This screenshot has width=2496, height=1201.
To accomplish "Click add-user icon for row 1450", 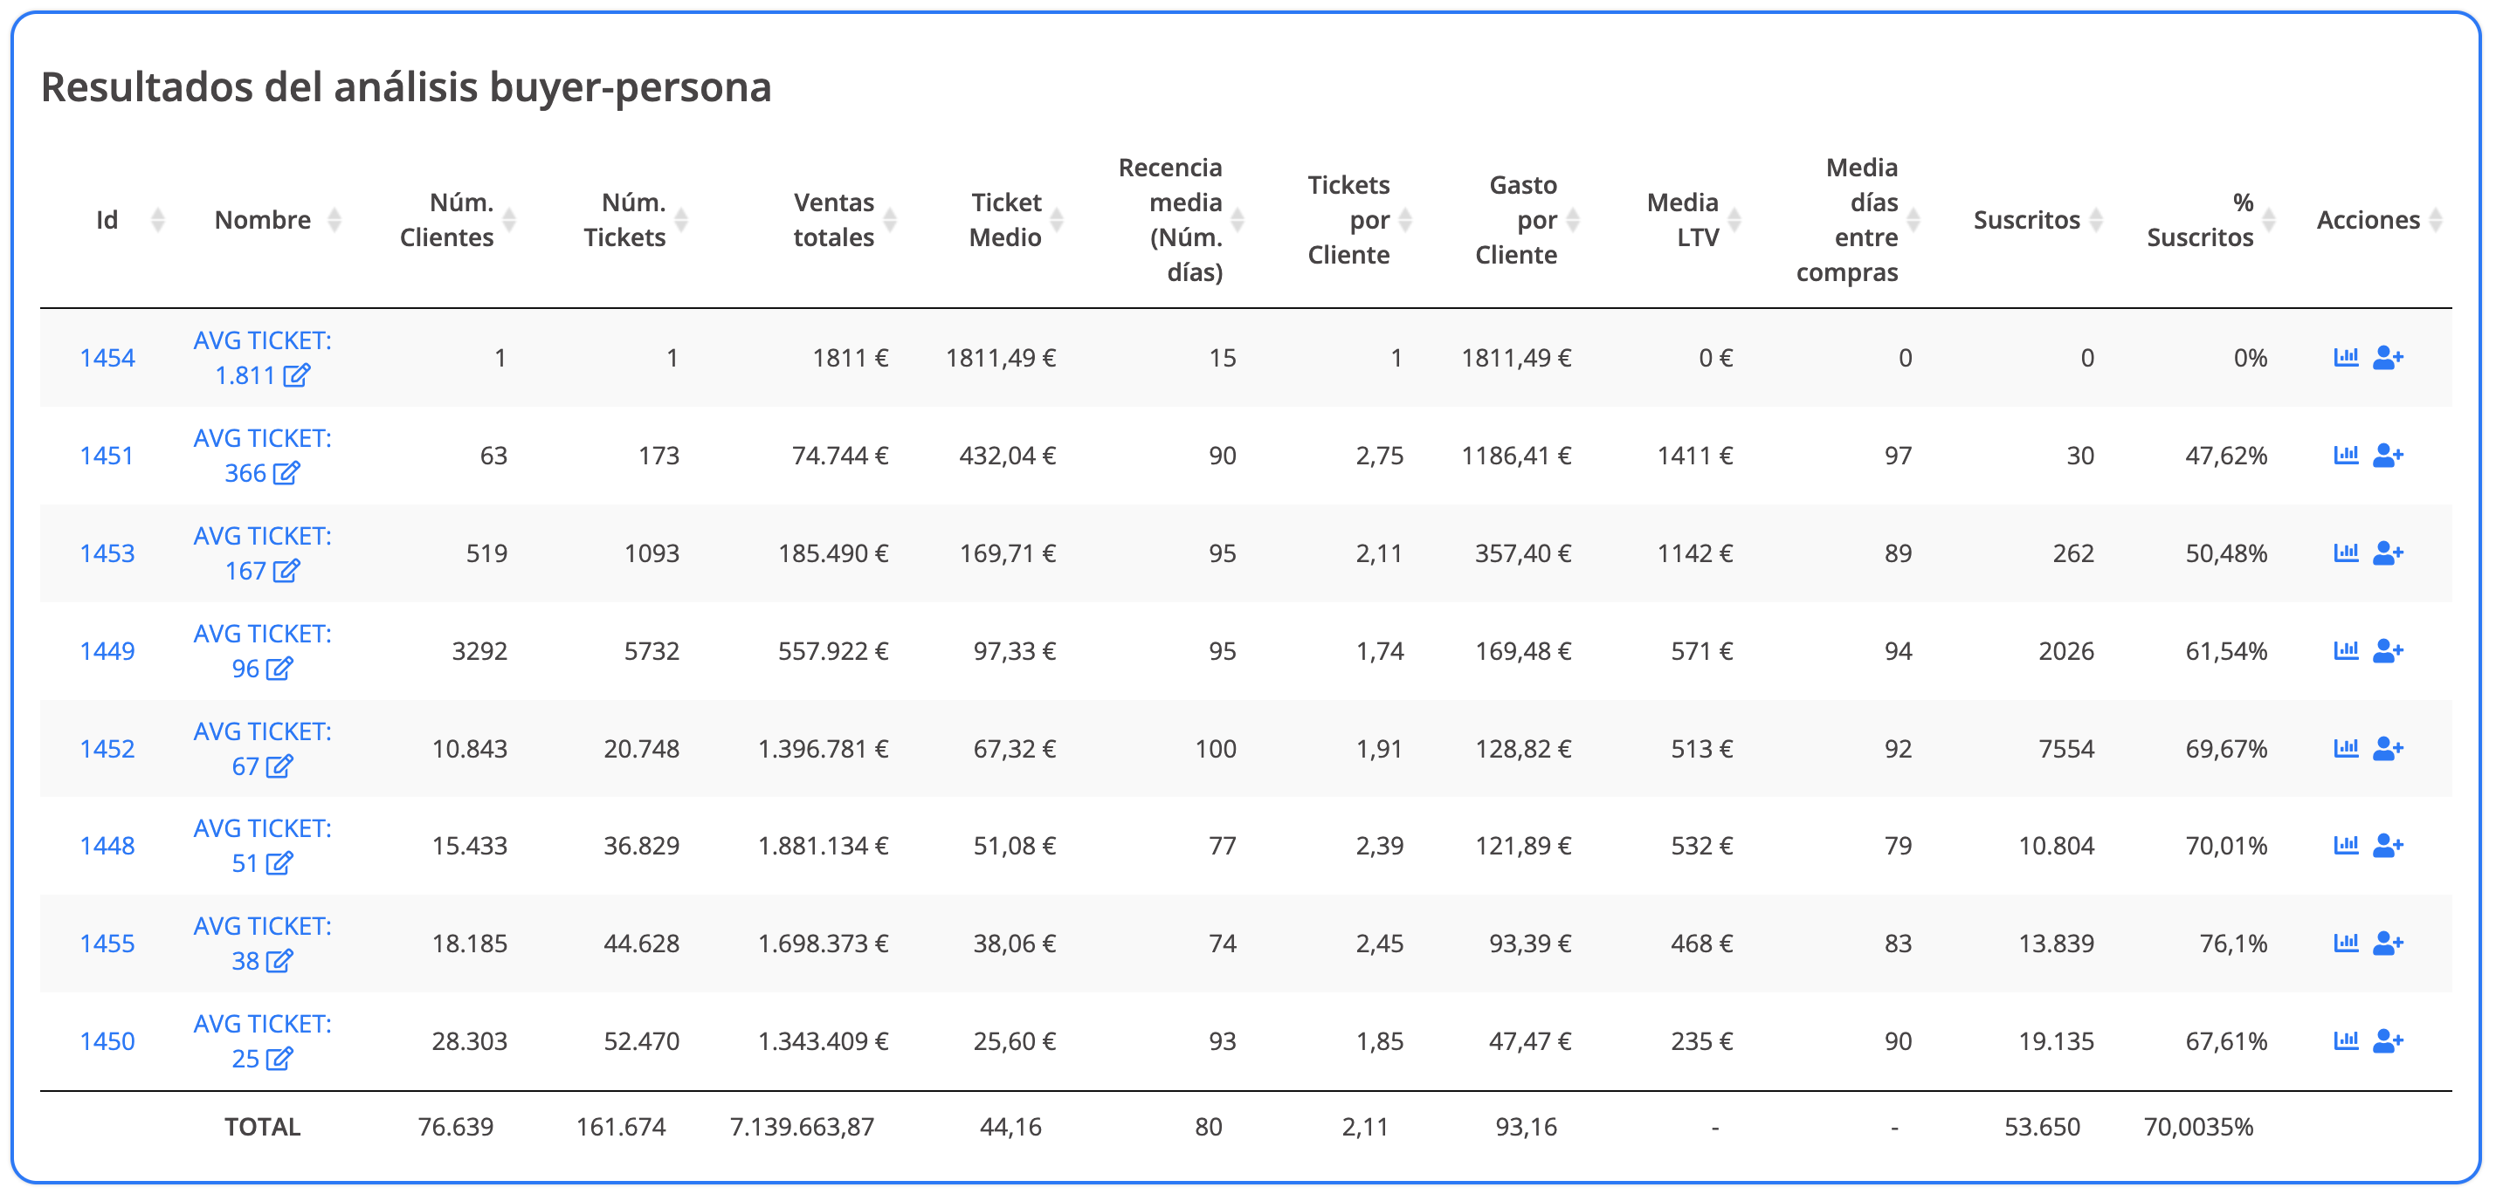I will [x=2388, y=1041].
